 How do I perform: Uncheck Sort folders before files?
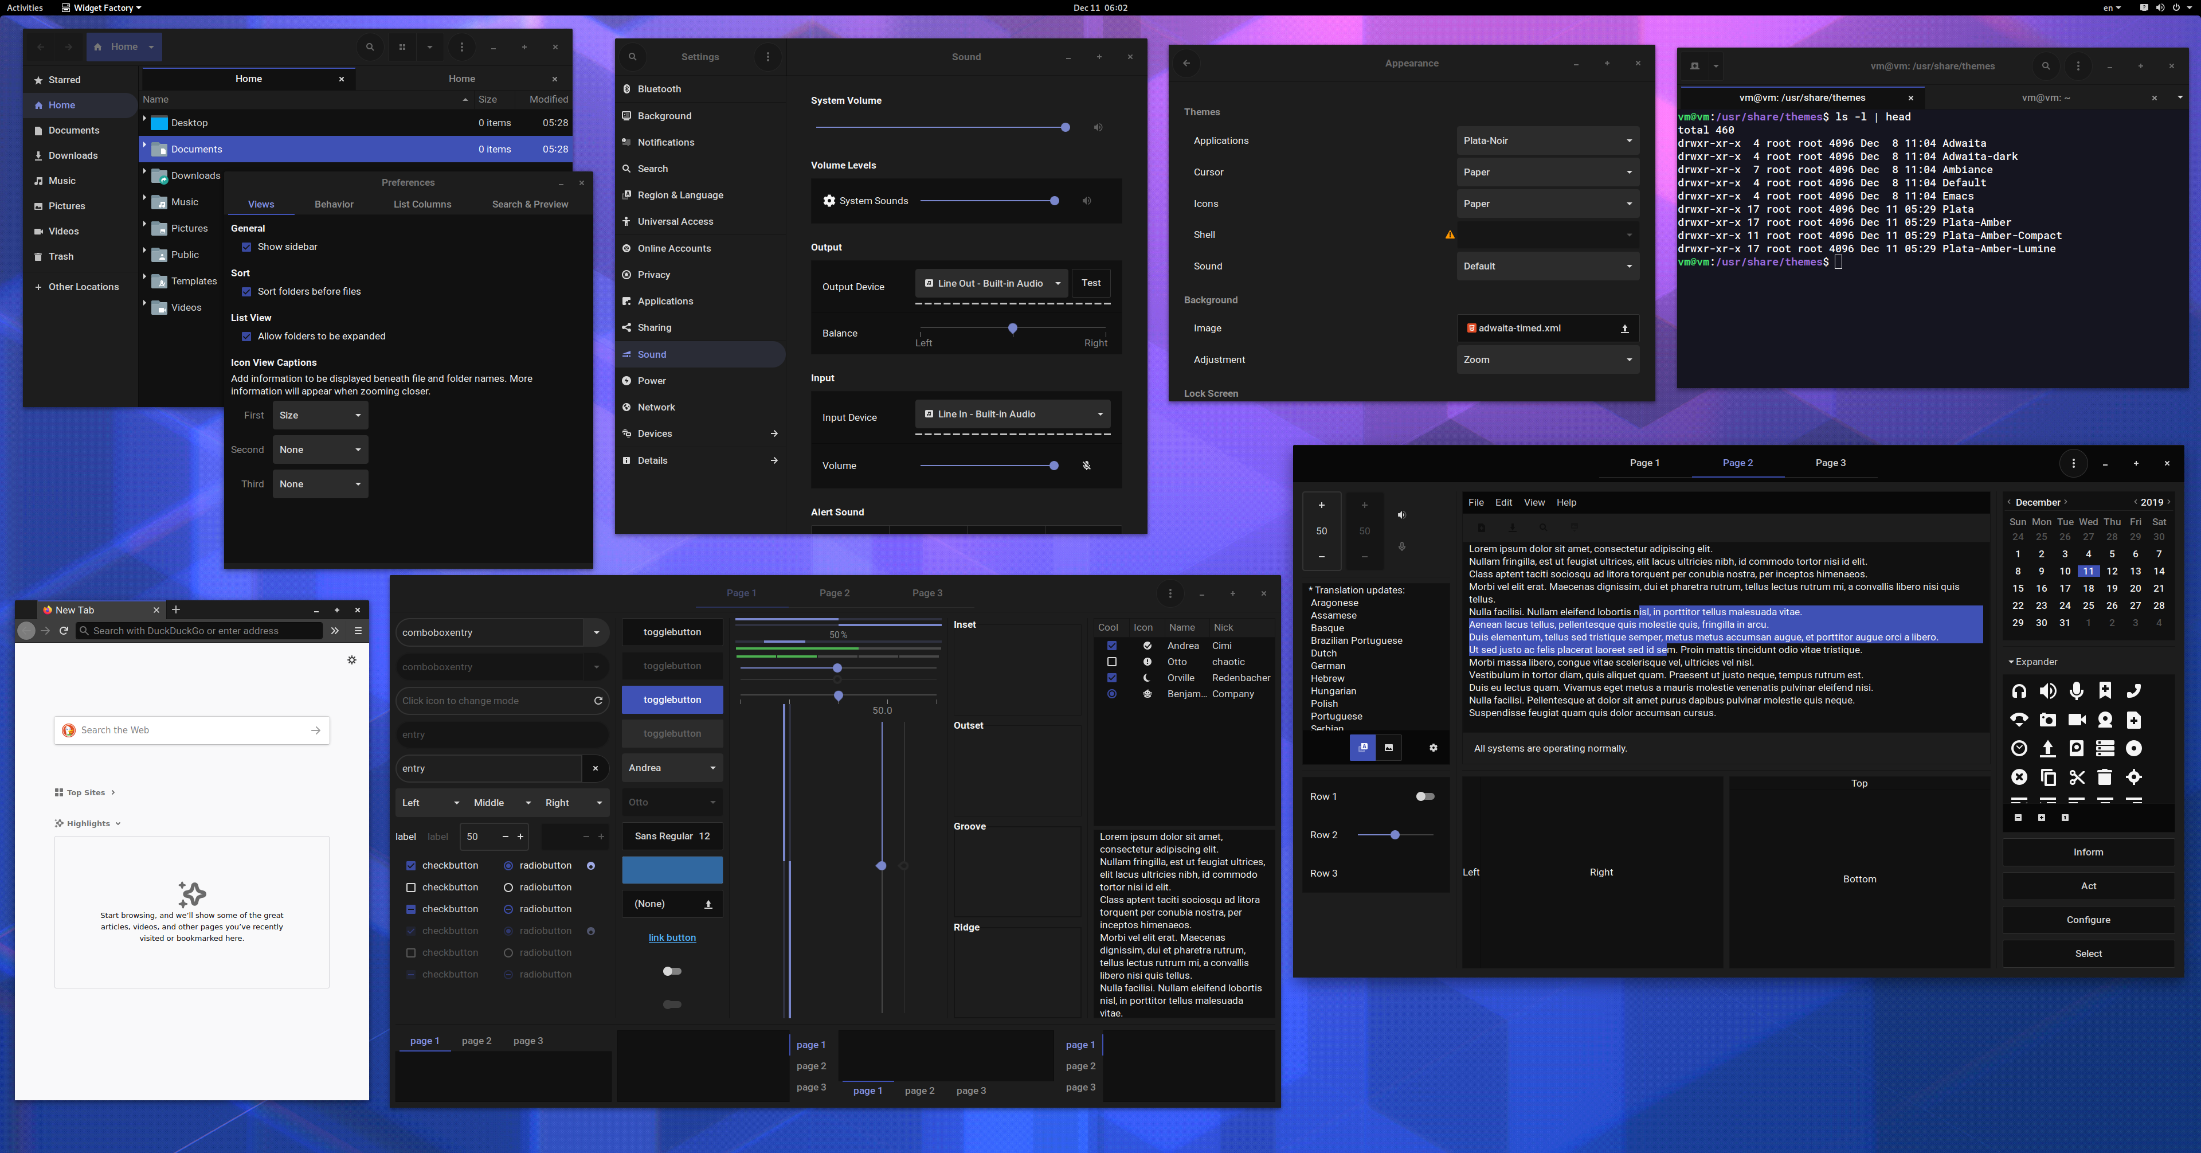pos(247,291)
